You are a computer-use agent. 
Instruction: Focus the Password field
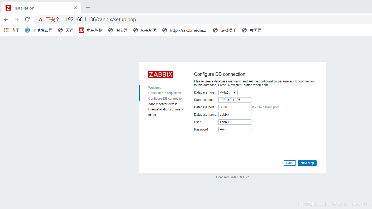tap(235, 129)
